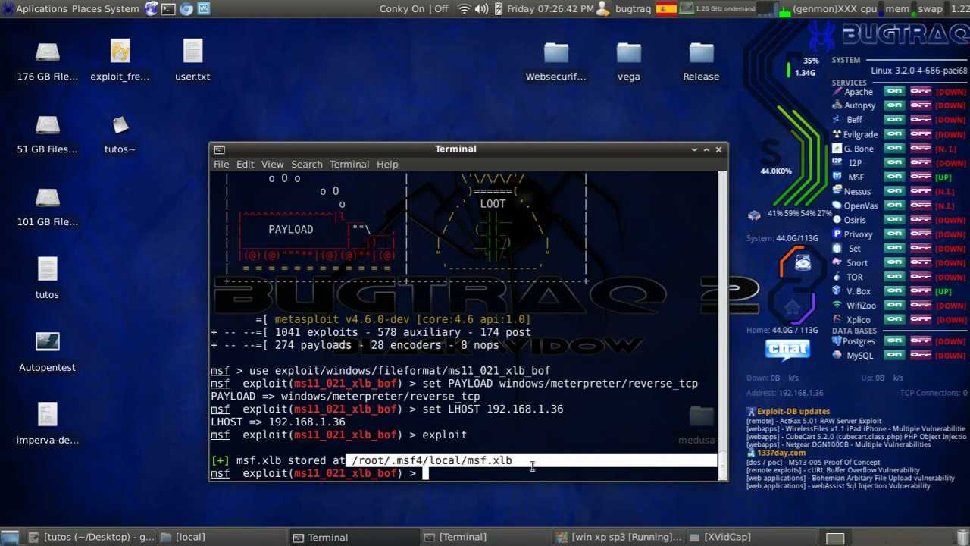Switch to tutos (~/Desktop) taskbar window

pyautogui.click(x=91, y=538)
